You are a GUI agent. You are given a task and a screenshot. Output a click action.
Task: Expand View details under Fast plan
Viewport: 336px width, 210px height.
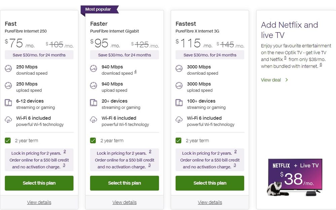(x=39, y=202)
